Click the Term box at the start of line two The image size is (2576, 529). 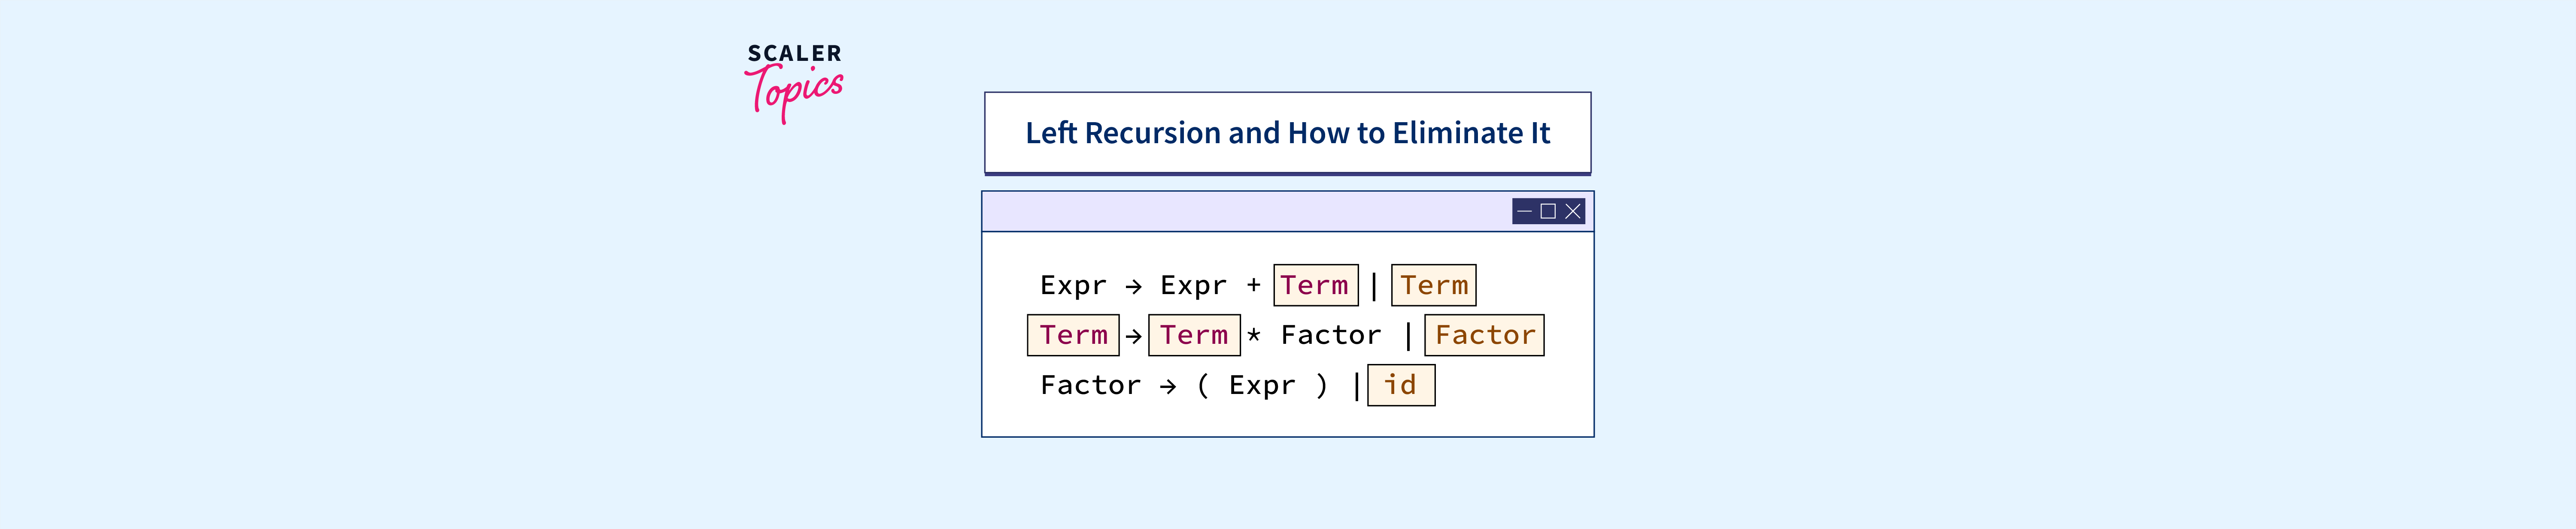(1073, 335)
